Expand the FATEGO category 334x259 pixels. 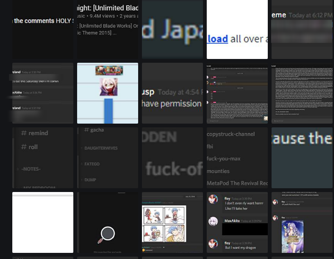(92, 164)
